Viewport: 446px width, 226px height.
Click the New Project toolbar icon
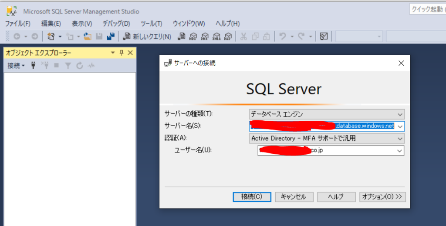51,37
